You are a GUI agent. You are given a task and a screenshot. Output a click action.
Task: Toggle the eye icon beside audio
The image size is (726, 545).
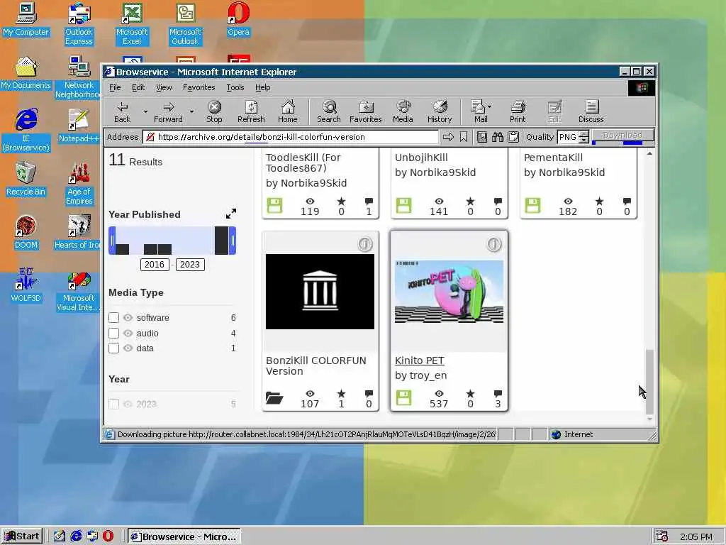click(x=128, y=334)
